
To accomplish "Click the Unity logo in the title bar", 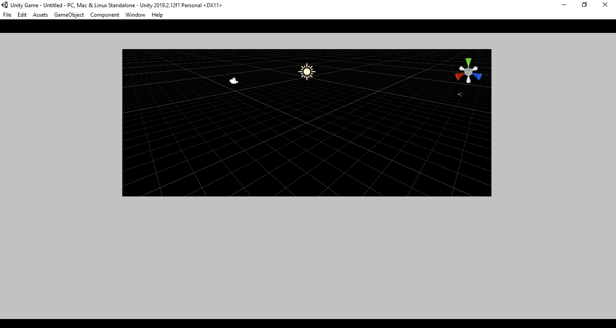I will coord(5,5).
